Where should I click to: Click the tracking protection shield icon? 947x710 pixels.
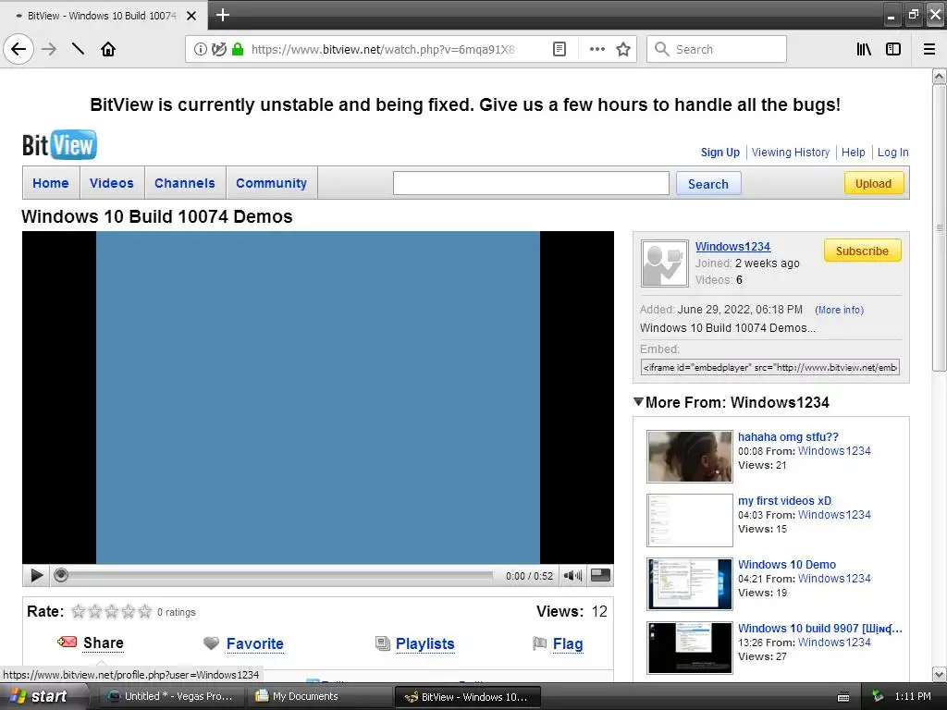tap(218, 50)
